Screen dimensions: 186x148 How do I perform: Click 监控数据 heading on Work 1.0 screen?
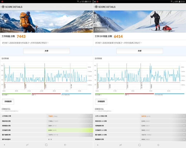coord(5,58)
